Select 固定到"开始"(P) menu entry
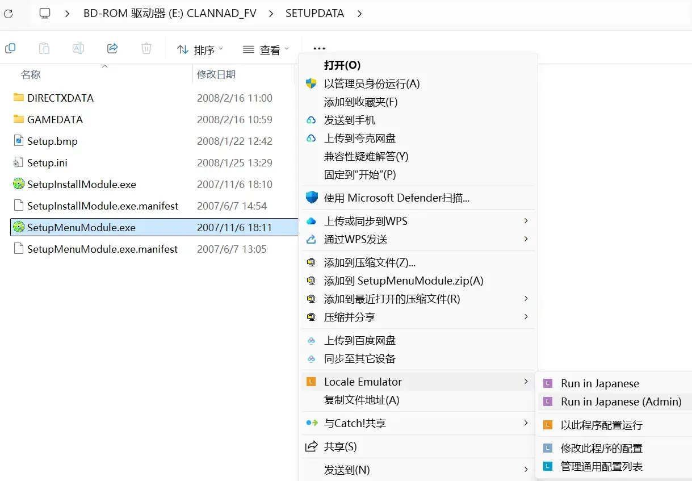692x481 pixels. pos(418,174)
